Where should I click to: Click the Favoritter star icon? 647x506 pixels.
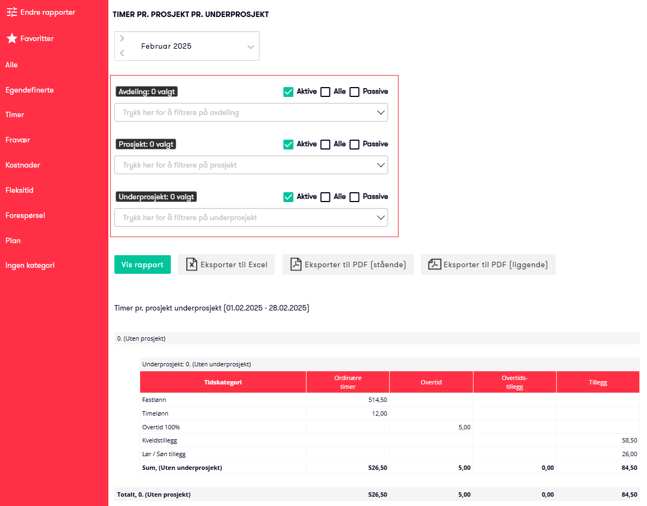pos(12,38)
